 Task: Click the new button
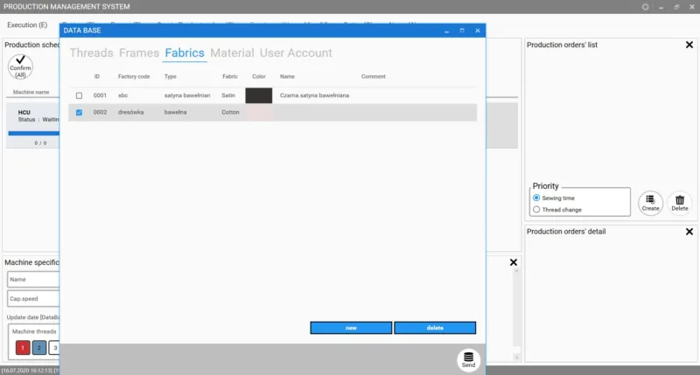(351, 328)
